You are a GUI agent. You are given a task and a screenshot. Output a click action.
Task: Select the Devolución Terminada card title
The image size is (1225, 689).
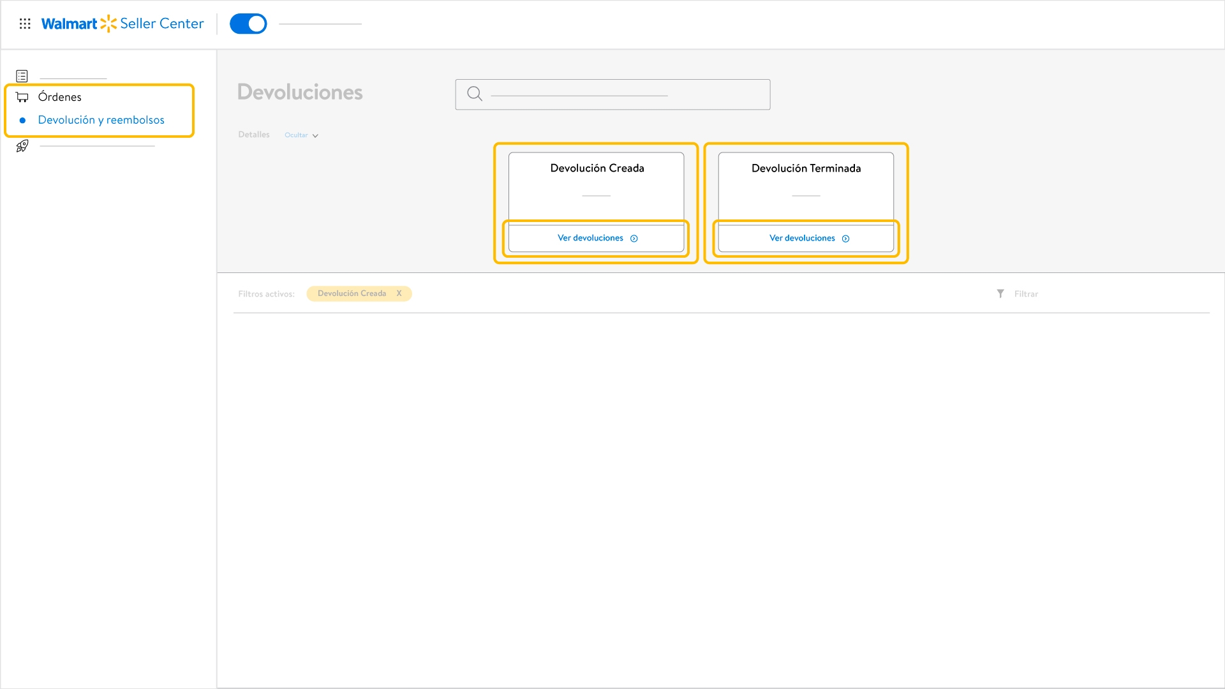[806, 168]
